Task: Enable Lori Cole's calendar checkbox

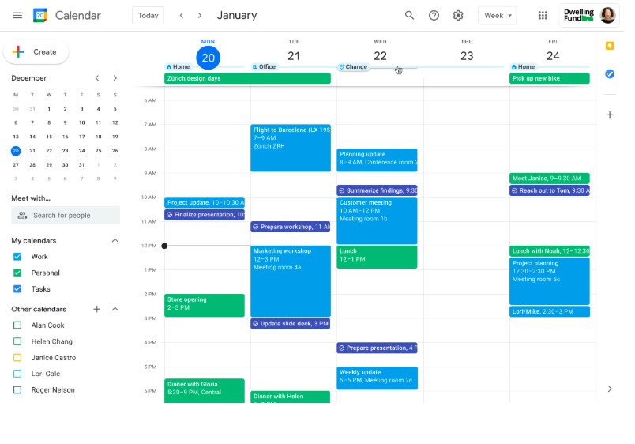Action: tap(17, 374)
